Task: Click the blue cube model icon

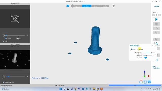Action: [68, 6]
